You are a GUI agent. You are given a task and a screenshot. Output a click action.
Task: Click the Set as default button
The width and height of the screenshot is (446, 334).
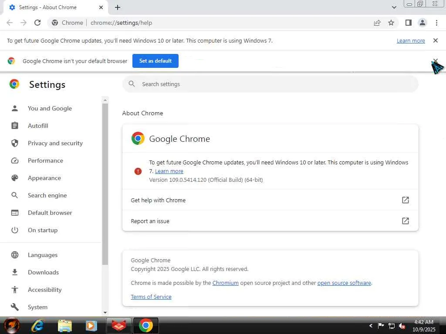point(155,61)
